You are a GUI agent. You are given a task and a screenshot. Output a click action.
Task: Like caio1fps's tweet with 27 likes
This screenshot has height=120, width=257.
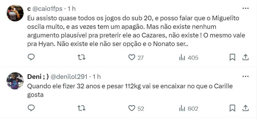click(132, 57)
